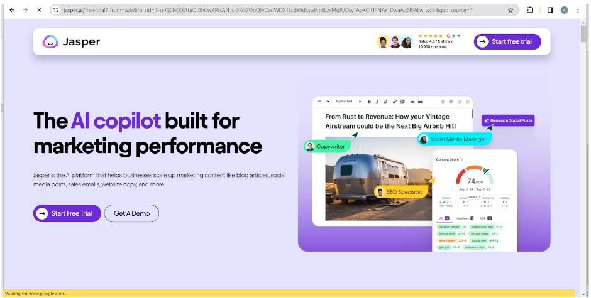This screenshot has width=591, height=298.
Task: Open the browser side panel icon
Action: (x=550, y=10)
